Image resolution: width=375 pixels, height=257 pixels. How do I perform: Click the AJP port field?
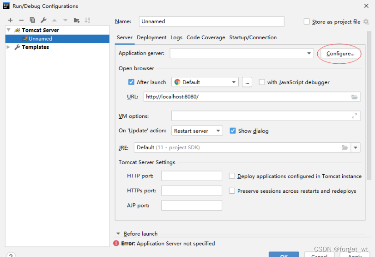coord(192,206)
